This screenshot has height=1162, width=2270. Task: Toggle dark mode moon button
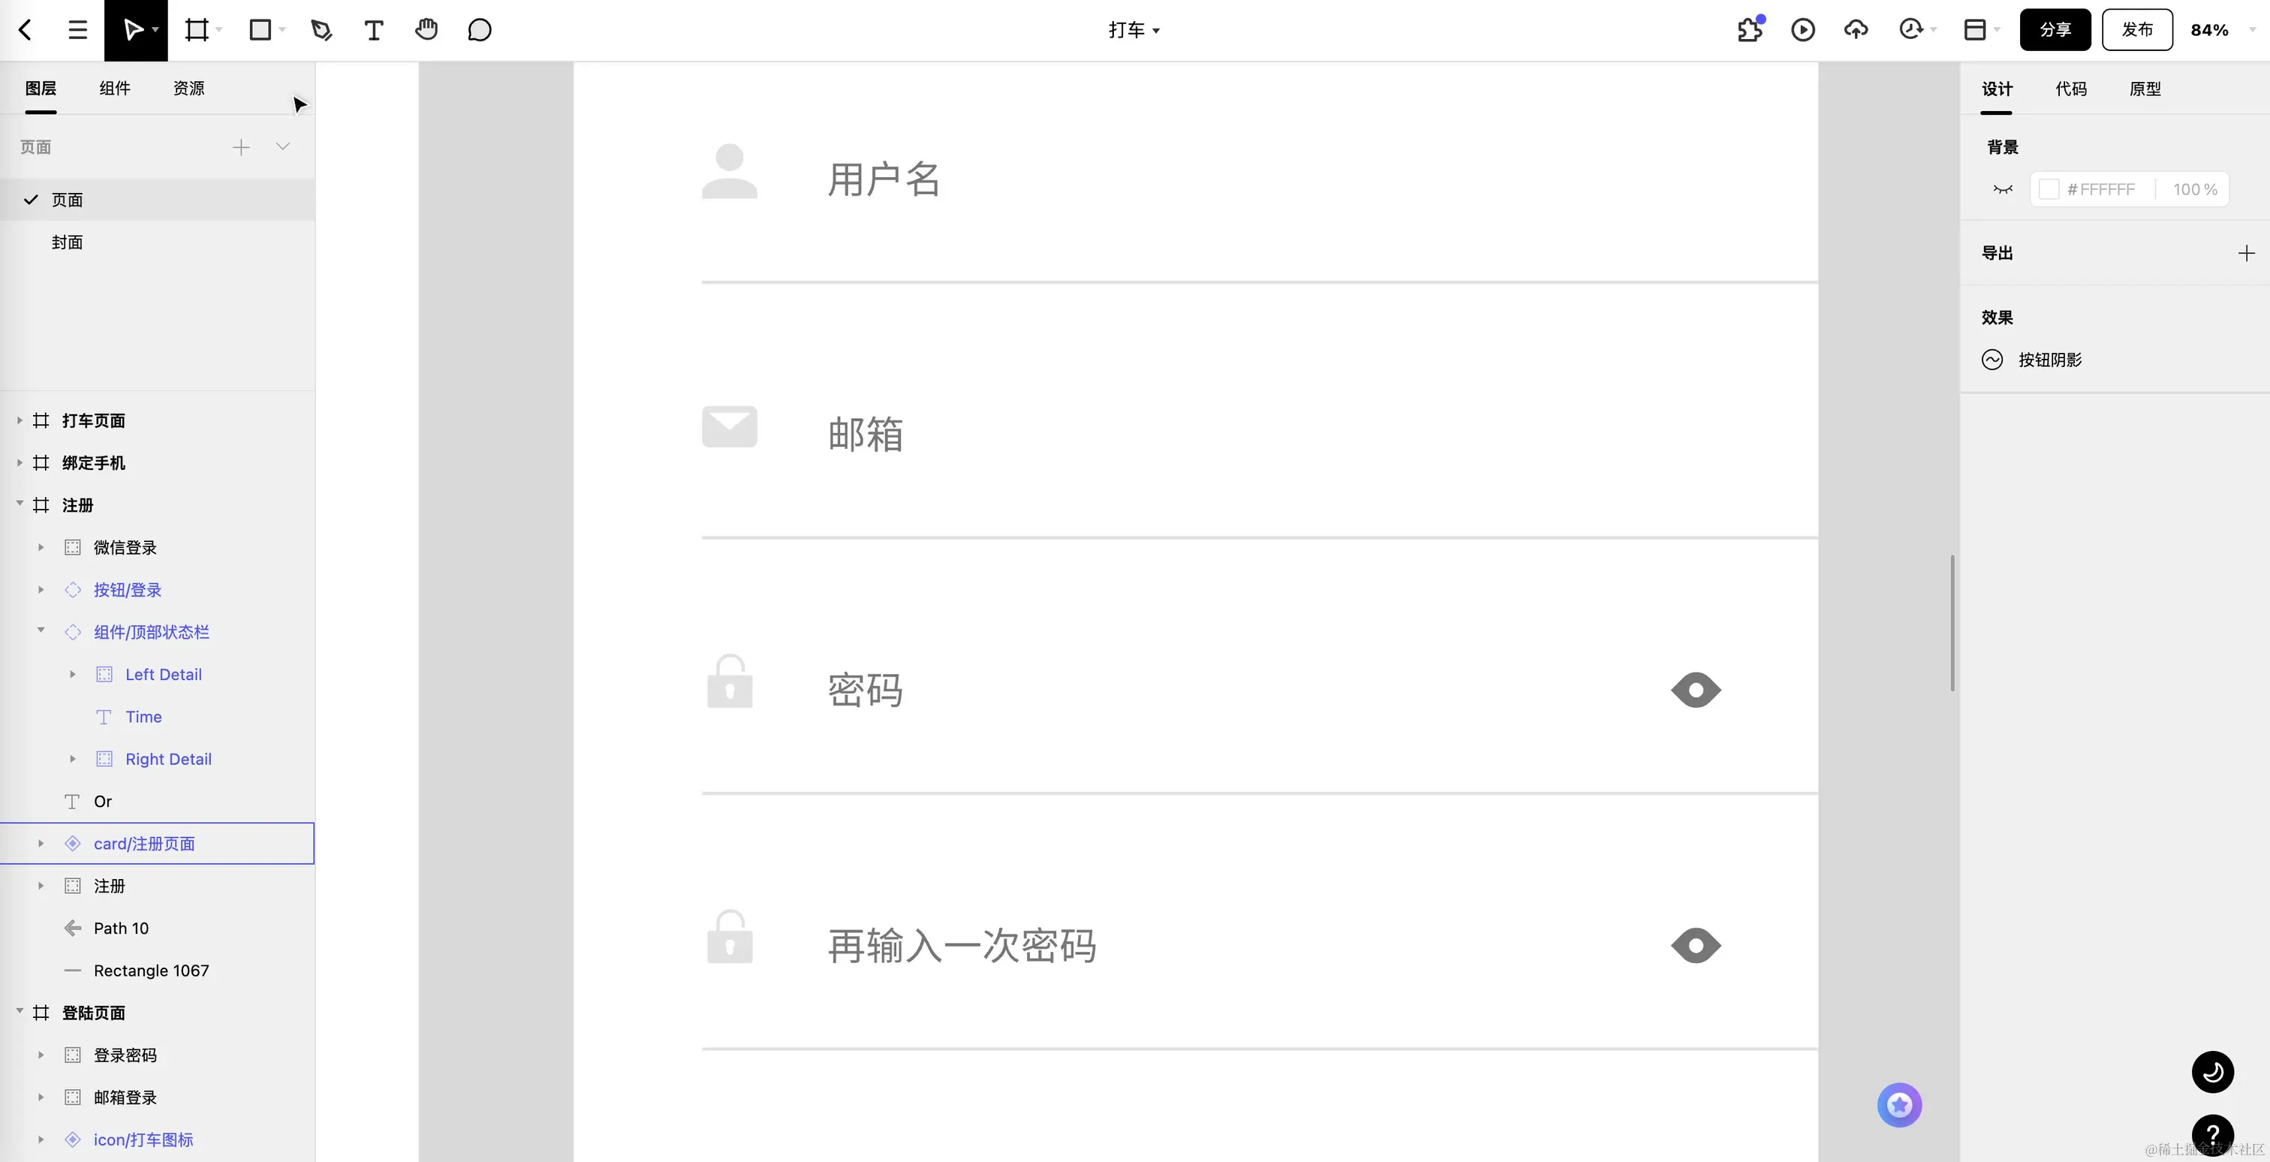point(2213,1072)
